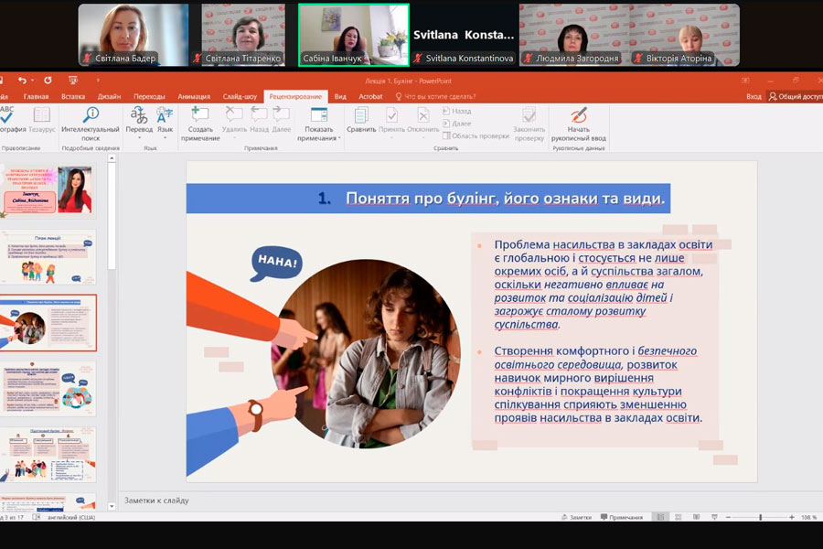823x549 pixels.
Task: Switch to slide sorter view in status bar
Action: [679, 517]
